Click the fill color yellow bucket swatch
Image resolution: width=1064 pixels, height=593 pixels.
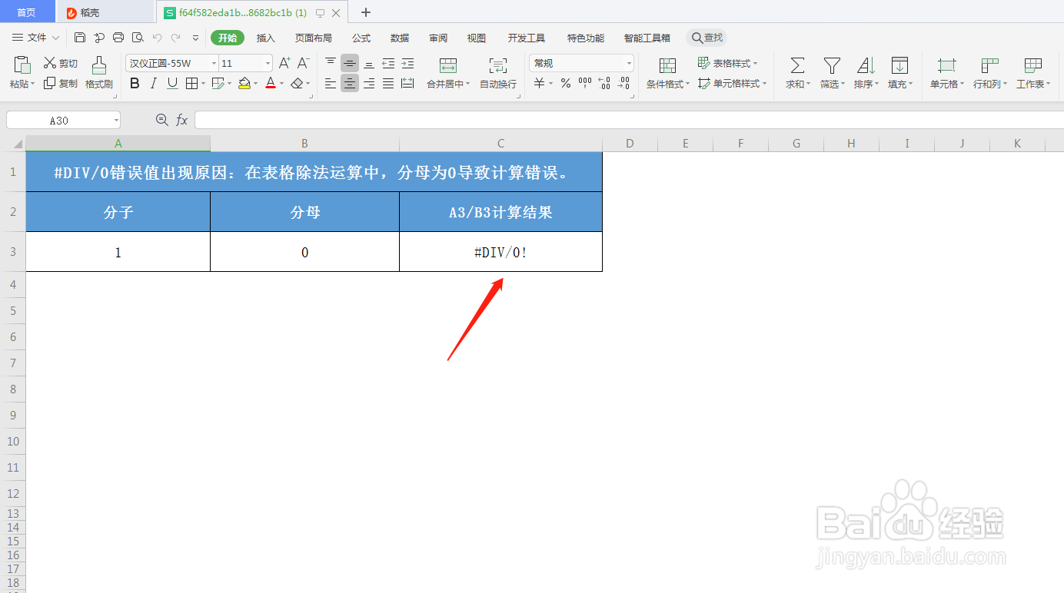click(244, 83)
